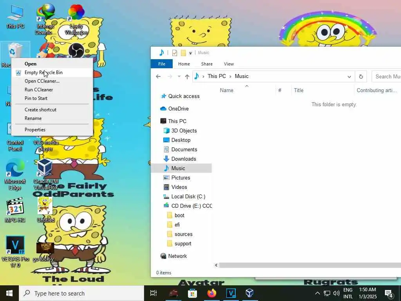Select the Oracle VM VirtualBox desktop shortcut
Viewport: 401px width, 301px height.
click(45, 174)
